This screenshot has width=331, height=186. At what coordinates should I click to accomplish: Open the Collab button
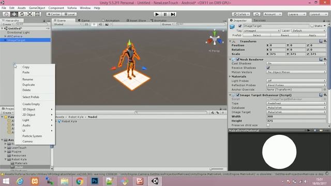click(242, 14)
